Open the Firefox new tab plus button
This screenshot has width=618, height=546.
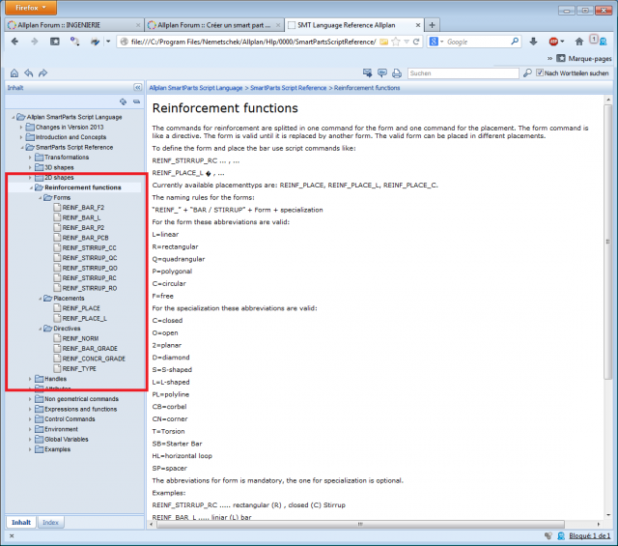click(432, 25)
